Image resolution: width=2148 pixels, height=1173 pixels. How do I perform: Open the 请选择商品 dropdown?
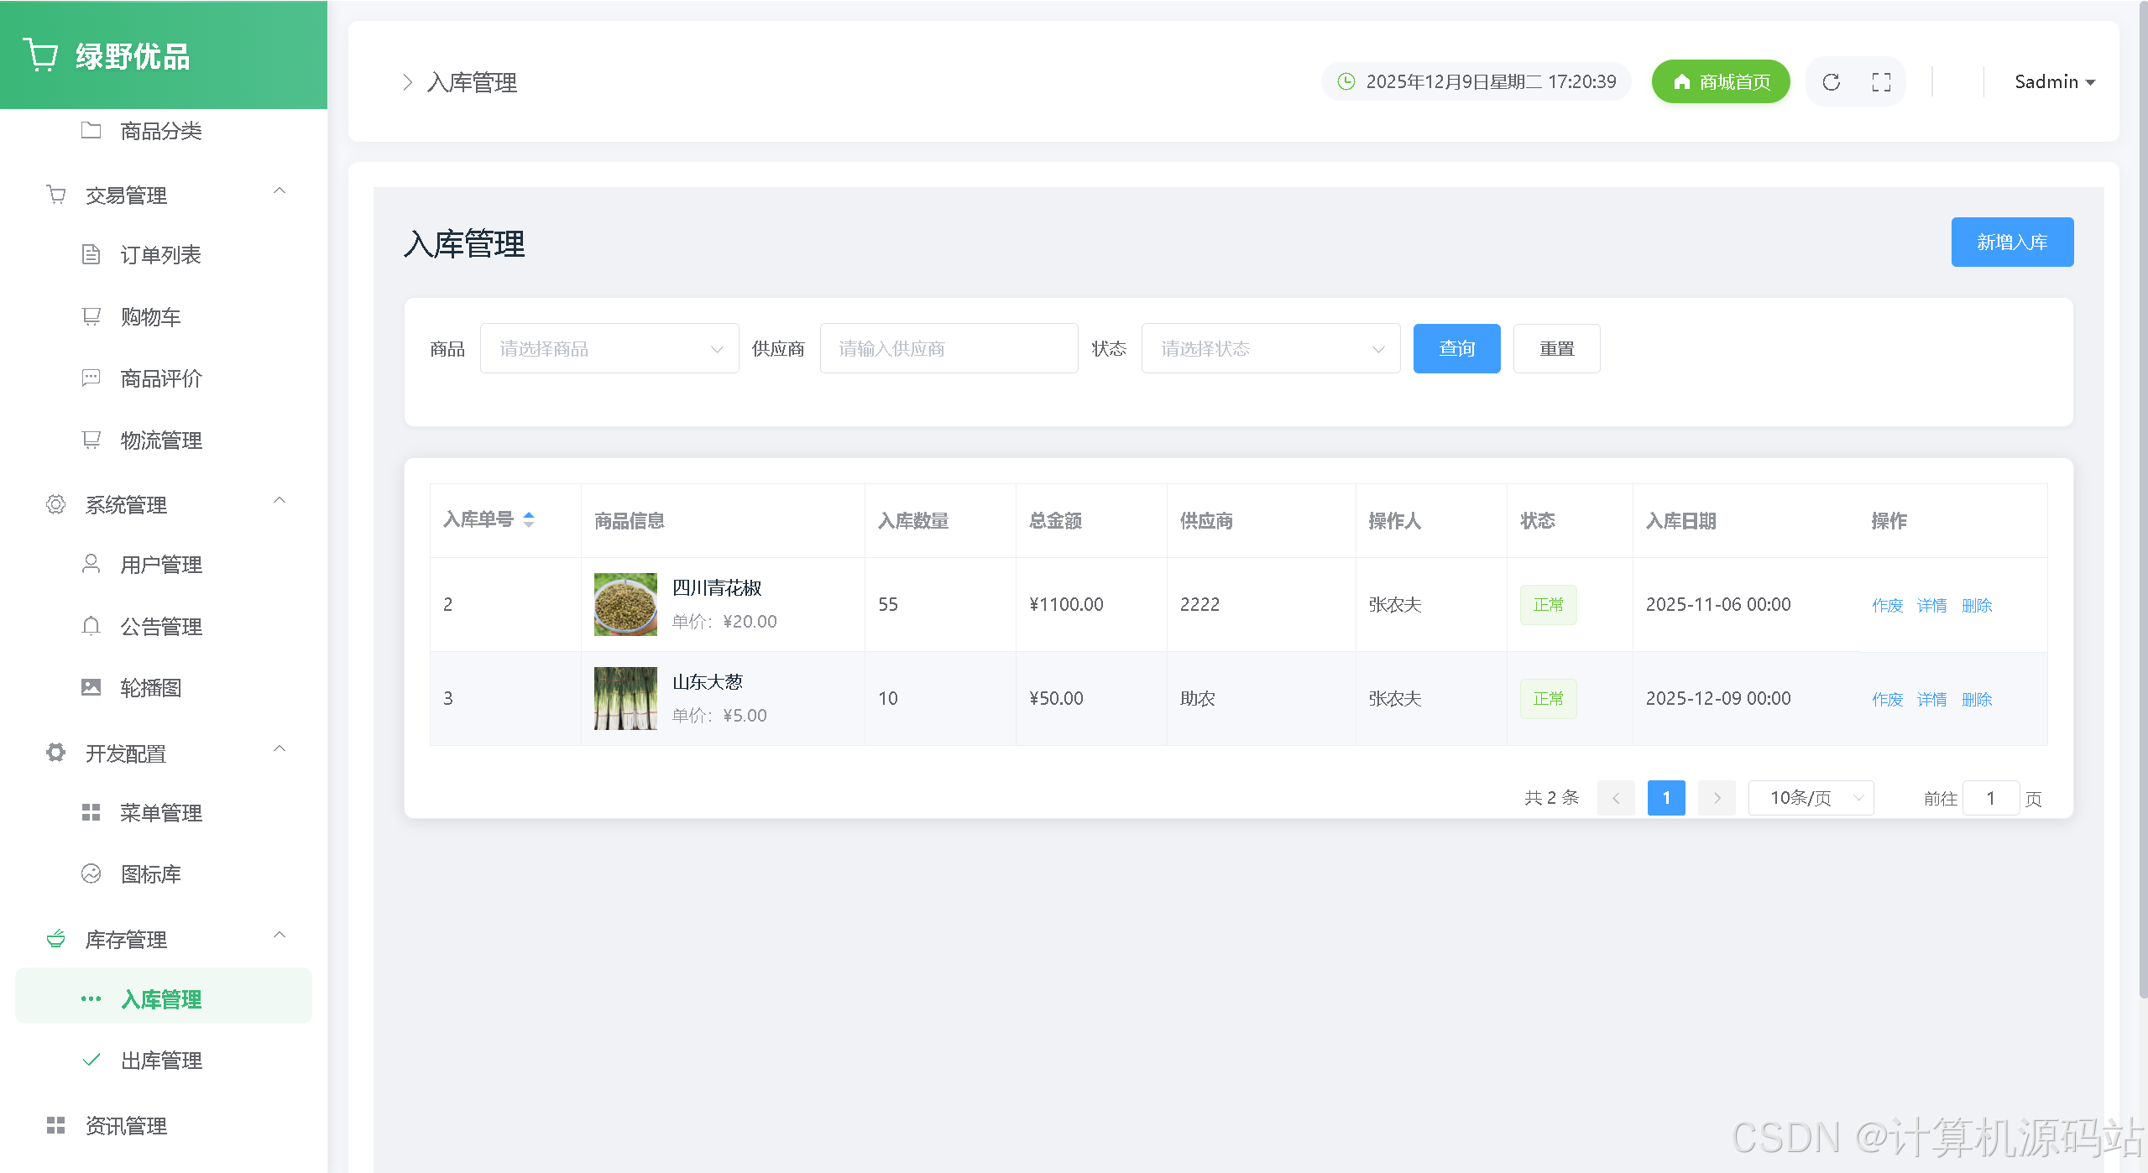609,349
